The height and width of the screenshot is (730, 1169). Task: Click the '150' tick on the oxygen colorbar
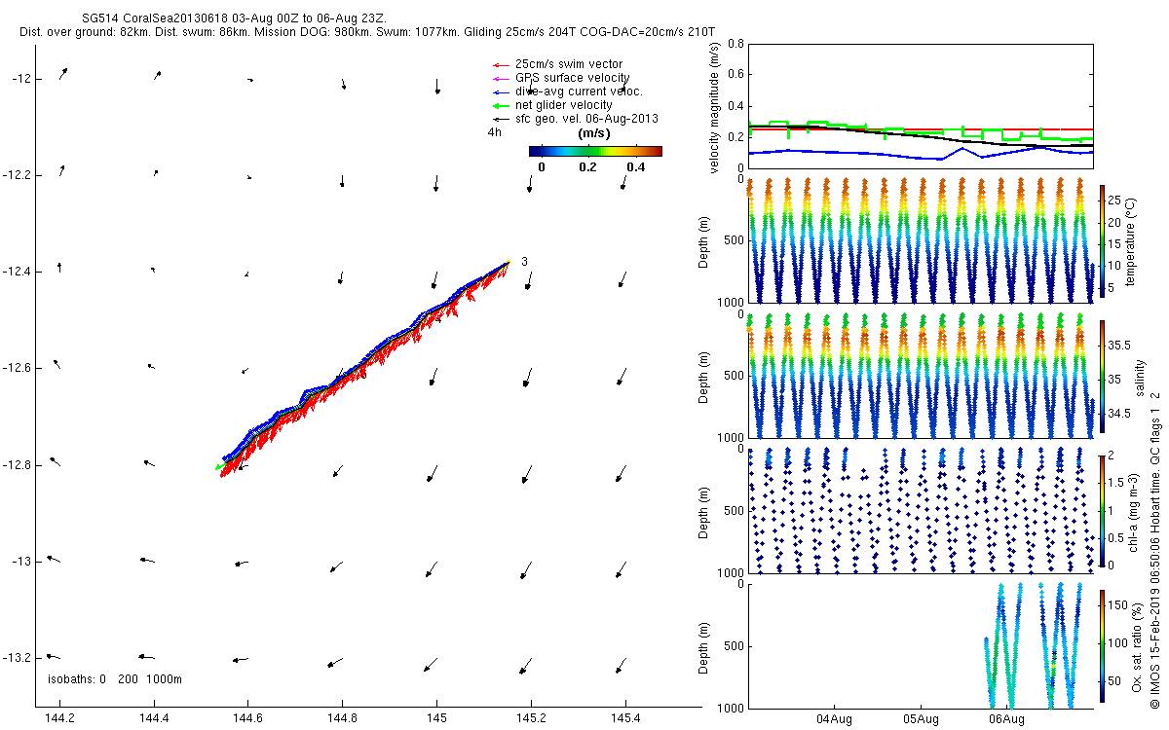coord(1117,605)
